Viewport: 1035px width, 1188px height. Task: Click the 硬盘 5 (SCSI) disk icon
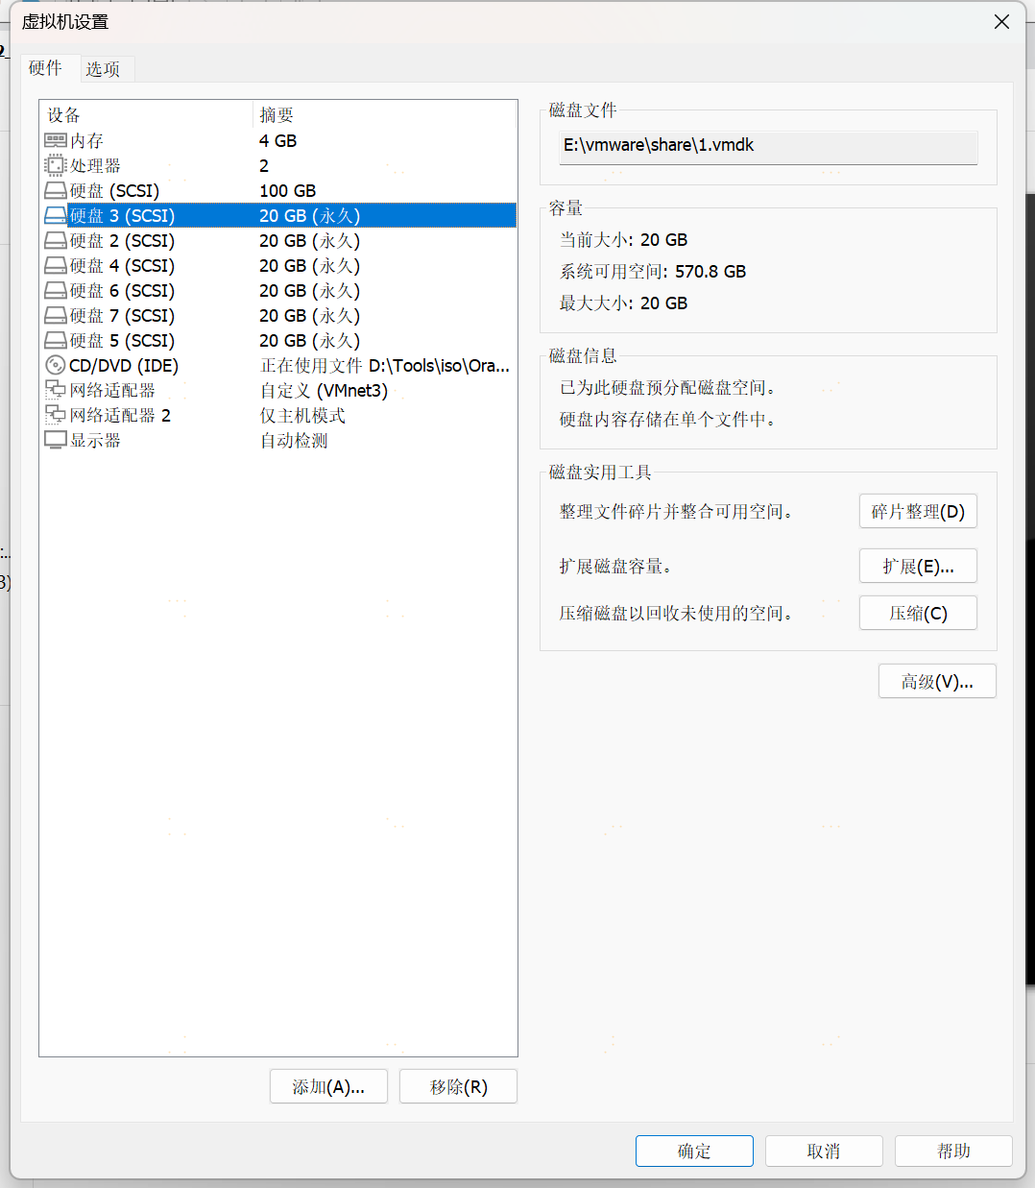pyautogui.click(x=56, y=341)
